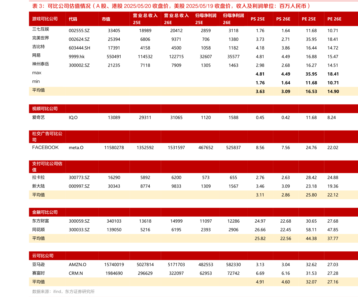The height and width of the screenshot is (297, 358).
Task: Select the 云可比公司 section header
Action: [43, 256]
